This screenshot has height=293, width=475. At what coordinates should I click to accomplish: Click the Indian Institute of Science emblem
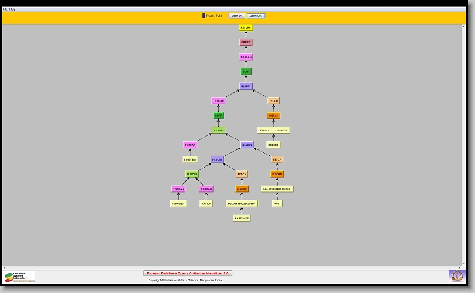click(x=456, y=275)
